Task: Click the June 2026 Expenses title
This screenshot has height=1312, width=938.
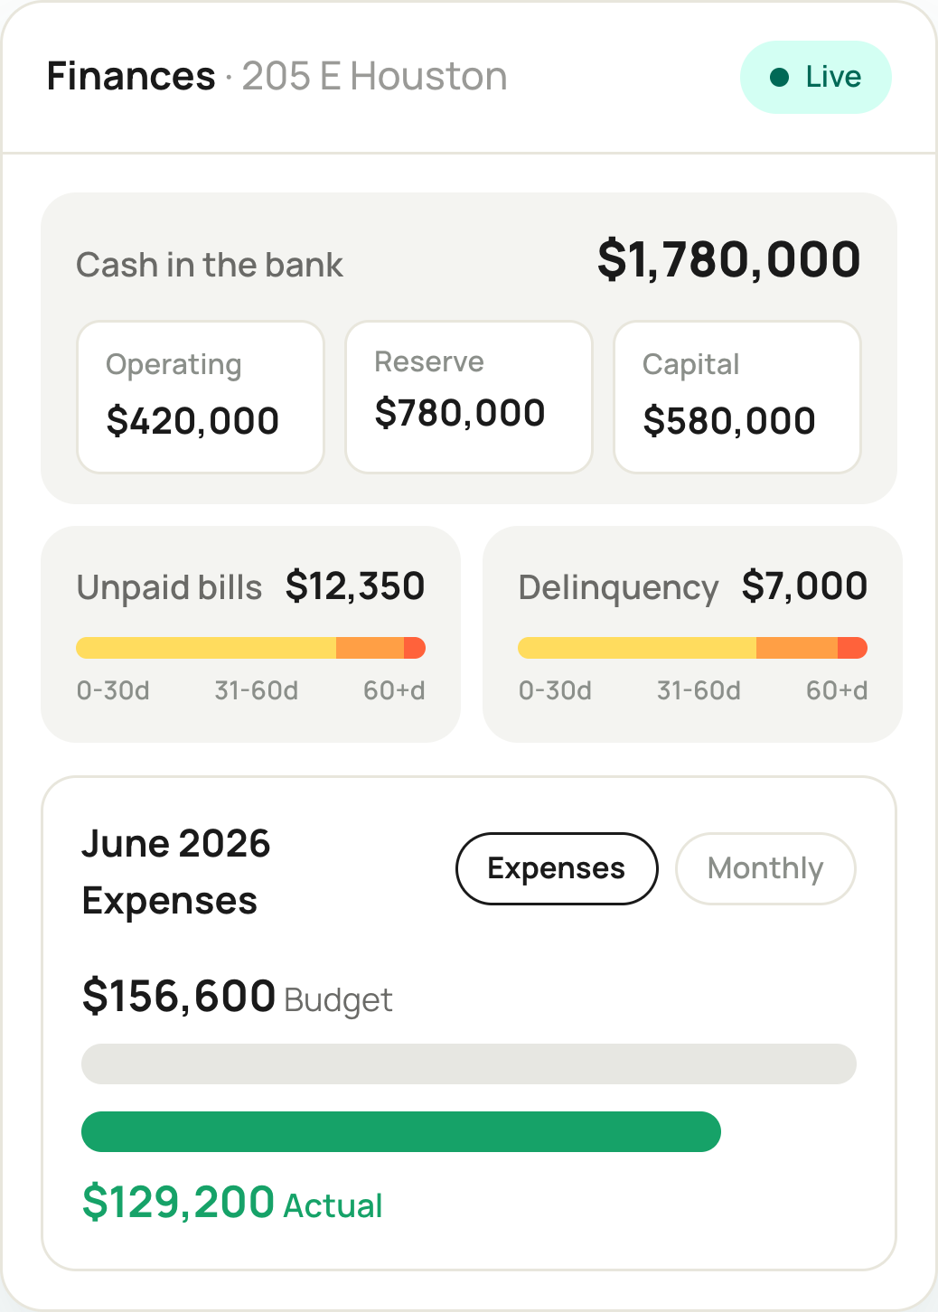Action: tap(176, 872)
